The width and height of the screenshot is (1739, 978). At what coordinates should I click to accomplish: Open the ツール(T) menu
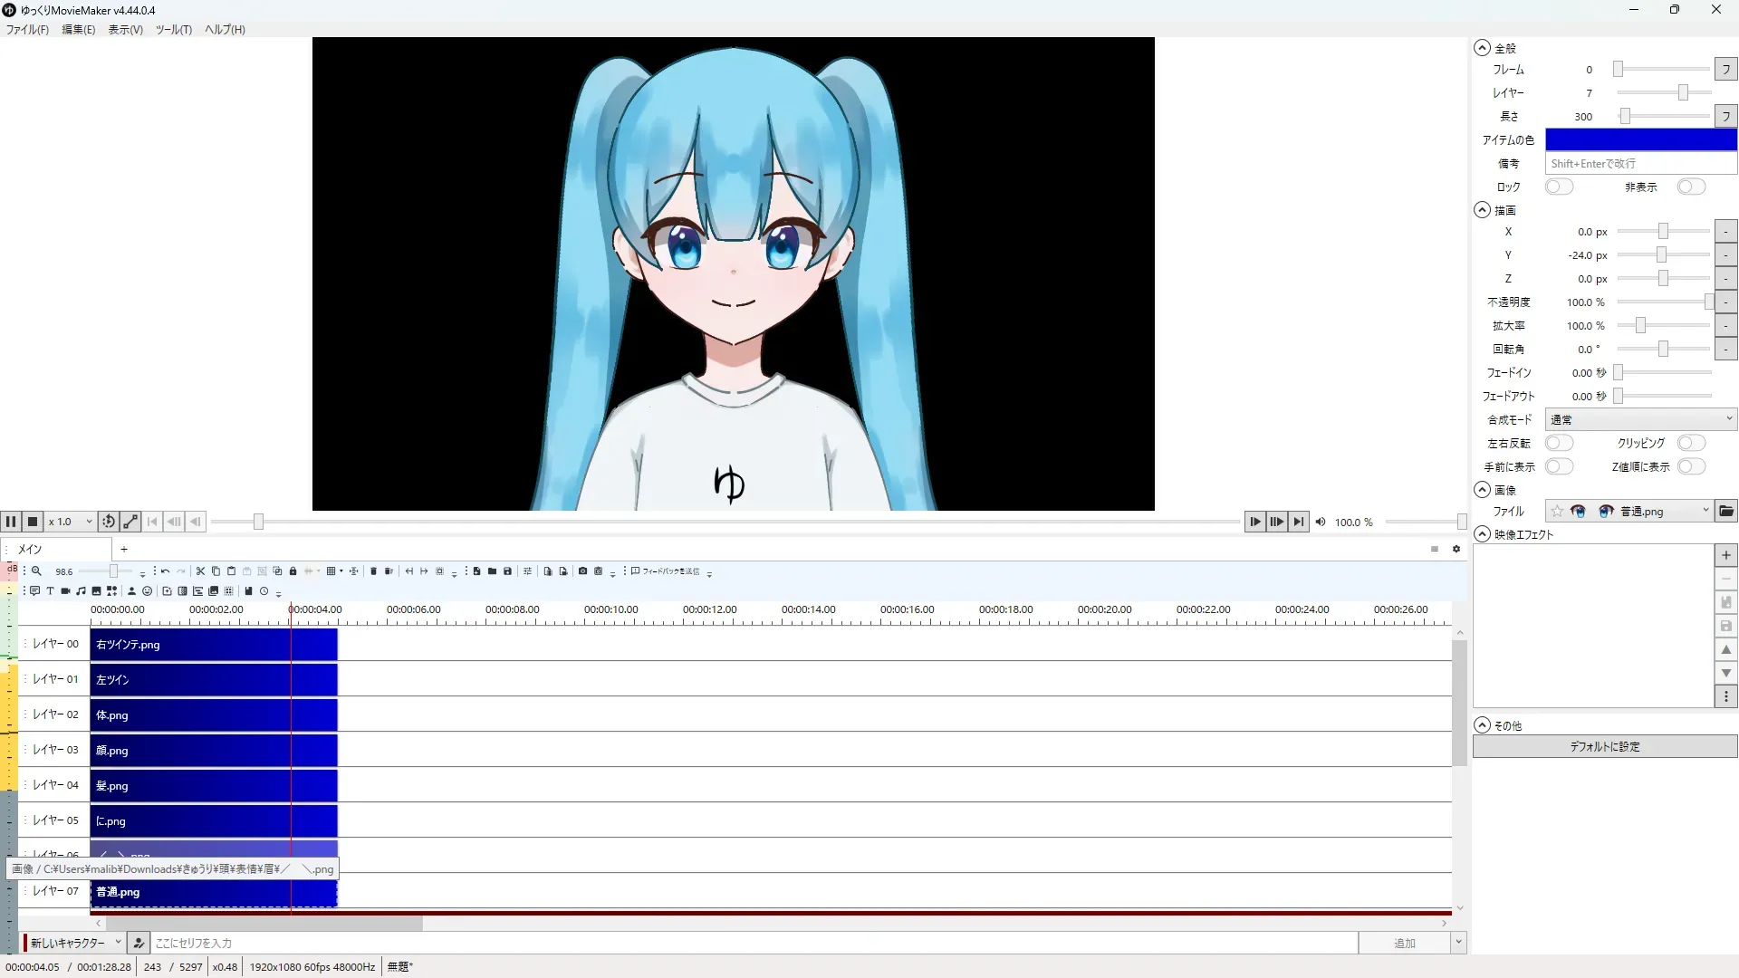173,30
